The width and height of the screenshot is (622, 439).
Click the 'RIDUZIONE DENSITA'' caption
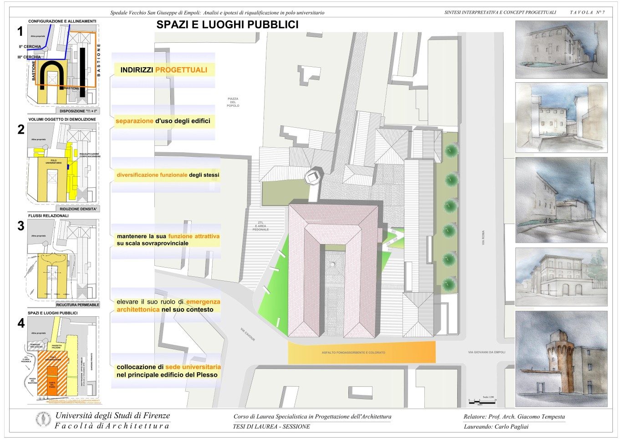pos(78,209)
